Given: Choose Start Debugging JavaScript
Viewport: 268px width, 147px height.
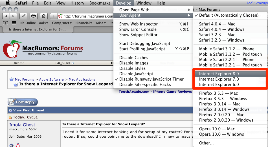Looking at the screenshot, I should pyautogui.click(x=153, y=44).
